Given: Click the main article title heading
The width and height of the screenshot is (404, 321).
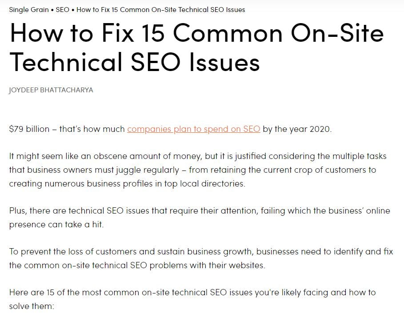Looking at the screenshot, I should 196,48.
